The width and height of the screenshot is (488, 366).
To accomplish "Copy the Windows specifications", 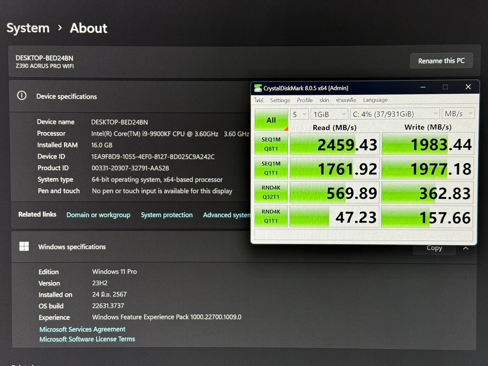I will [x=434, y=248].
